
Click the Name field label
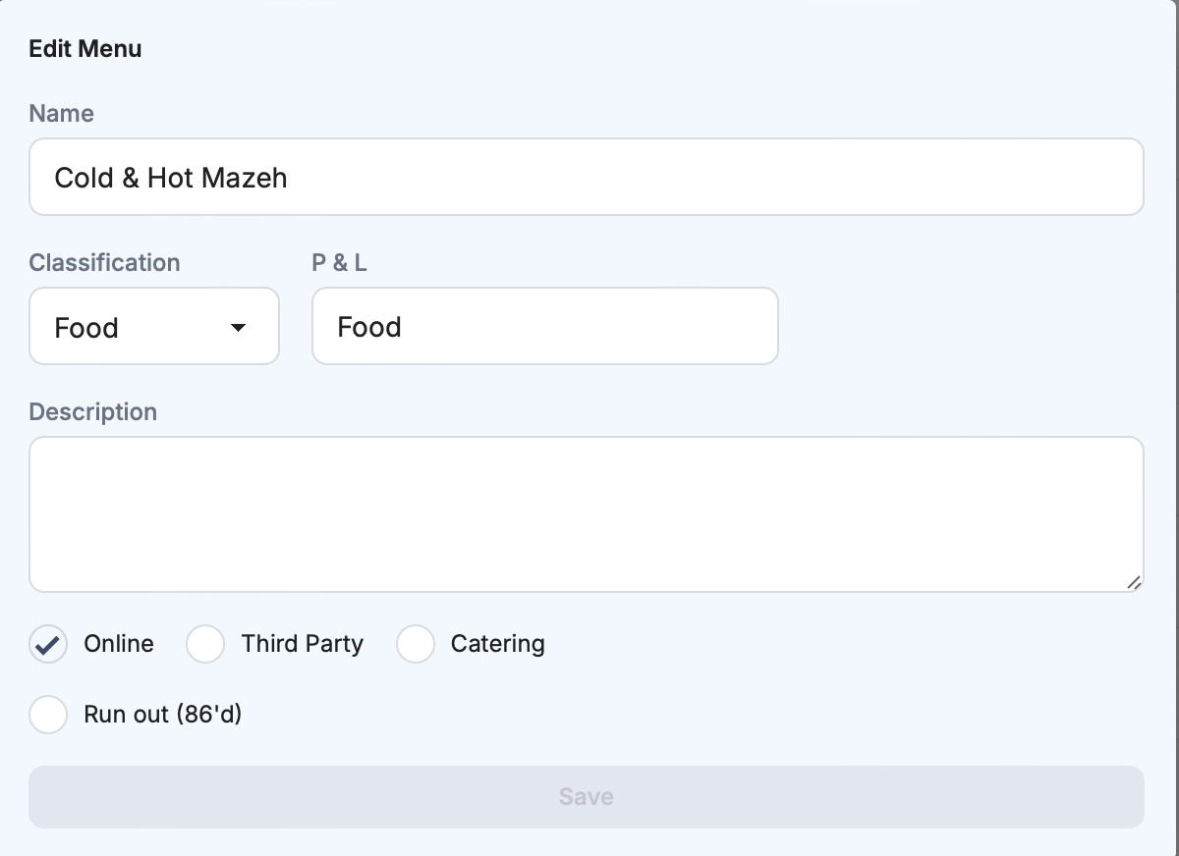click(x=61, y=114)
